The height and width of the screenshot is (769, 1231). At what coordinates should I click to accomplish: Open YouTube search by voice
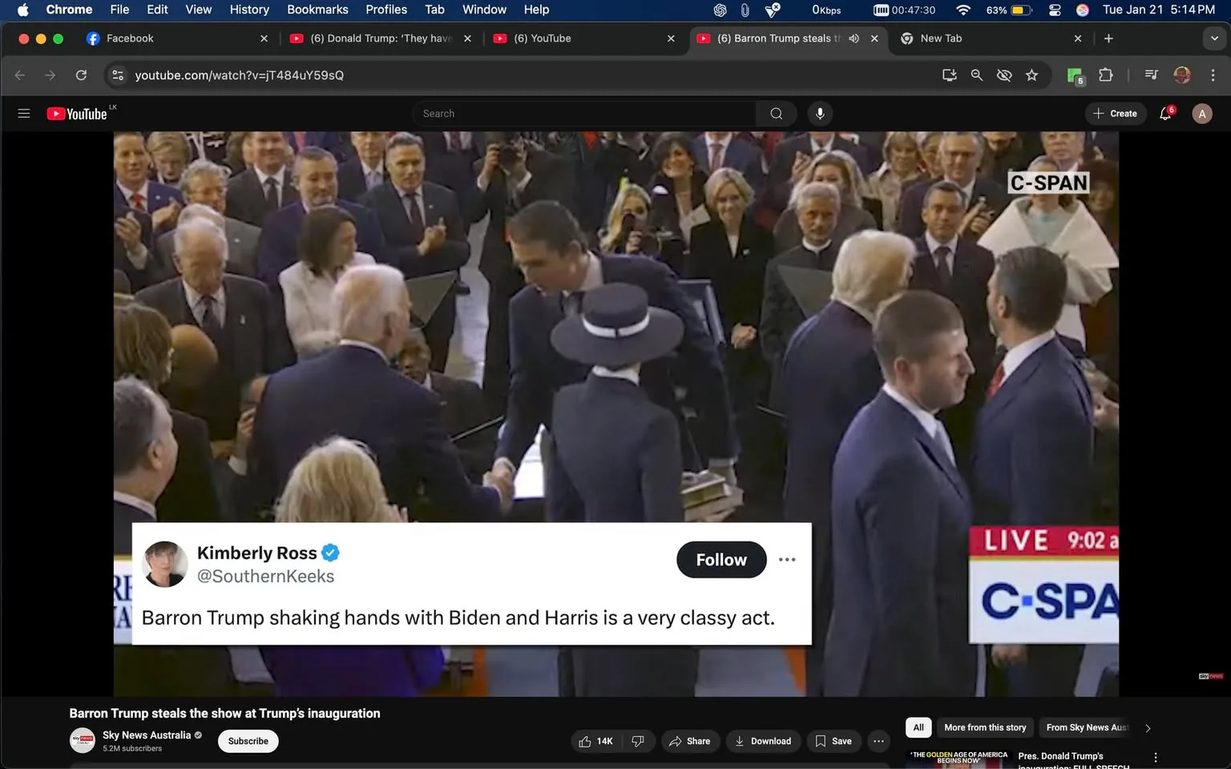(x=820, y=113)
